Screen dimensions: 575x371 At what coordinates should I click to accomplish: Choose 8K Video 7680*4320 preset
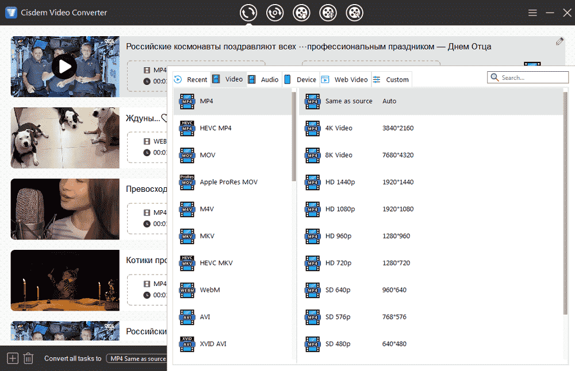pos(431,155)
